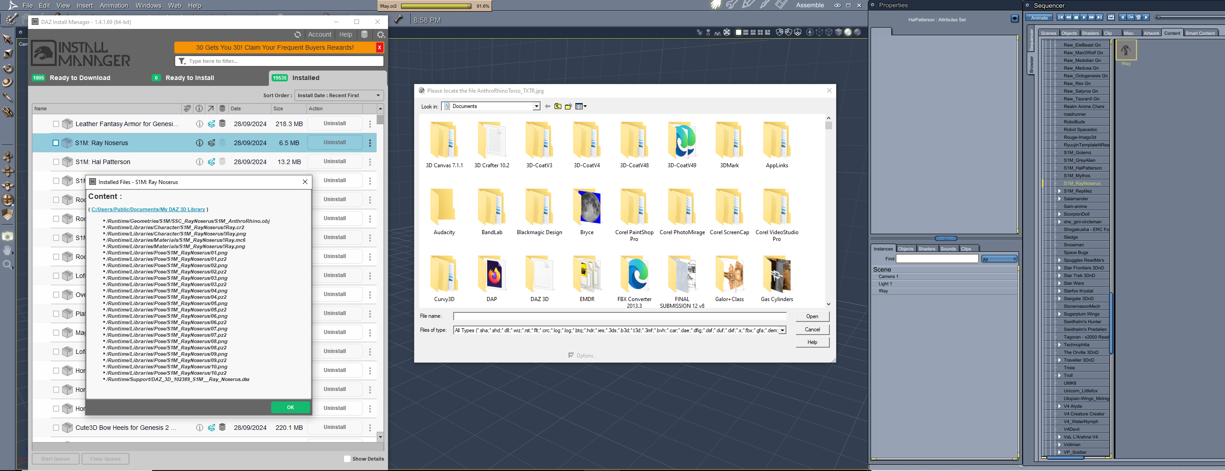Image resolution: width=1225 pixels, height=471 pixels.
Task: Click the Sequencer stop button
Action: (1076, 18)
